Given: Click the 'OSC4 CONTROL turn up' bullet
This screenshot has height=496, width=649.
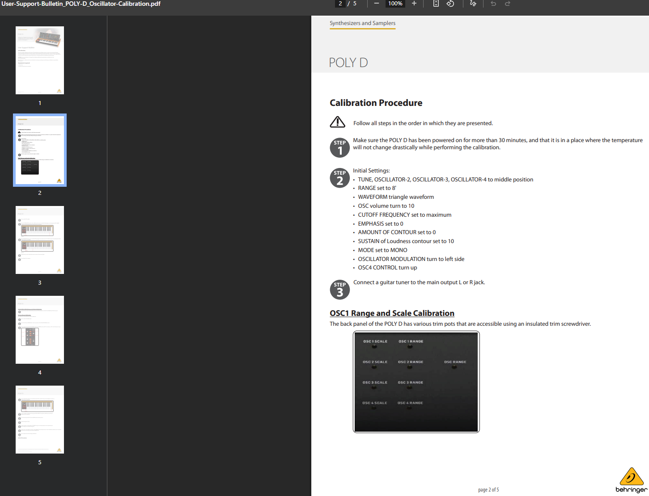Looking at the screenshot, I should (387, 268).
